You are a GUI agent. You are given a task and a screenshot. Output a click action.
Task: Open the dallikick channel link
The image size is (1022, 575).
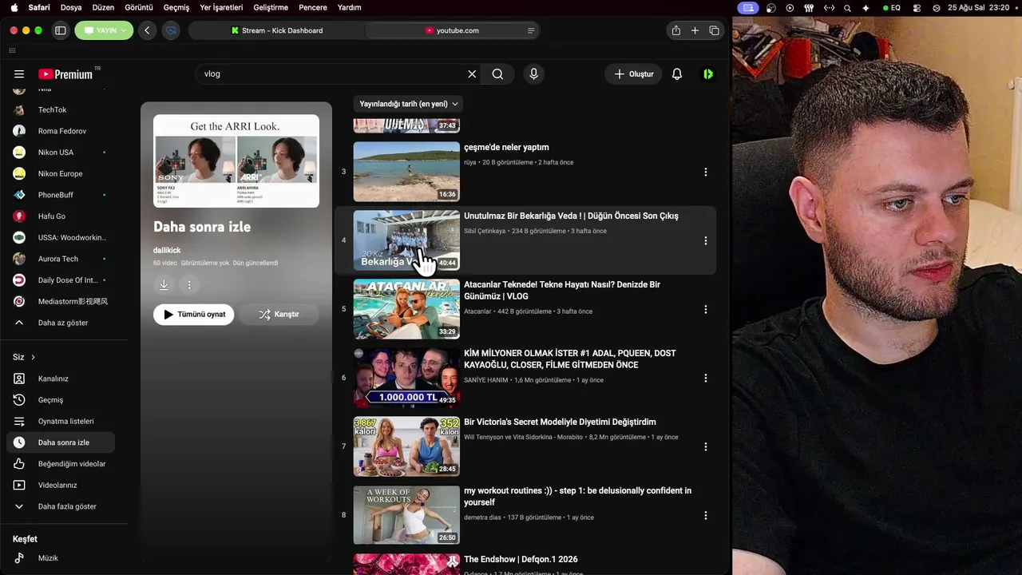tap(167, 250)
